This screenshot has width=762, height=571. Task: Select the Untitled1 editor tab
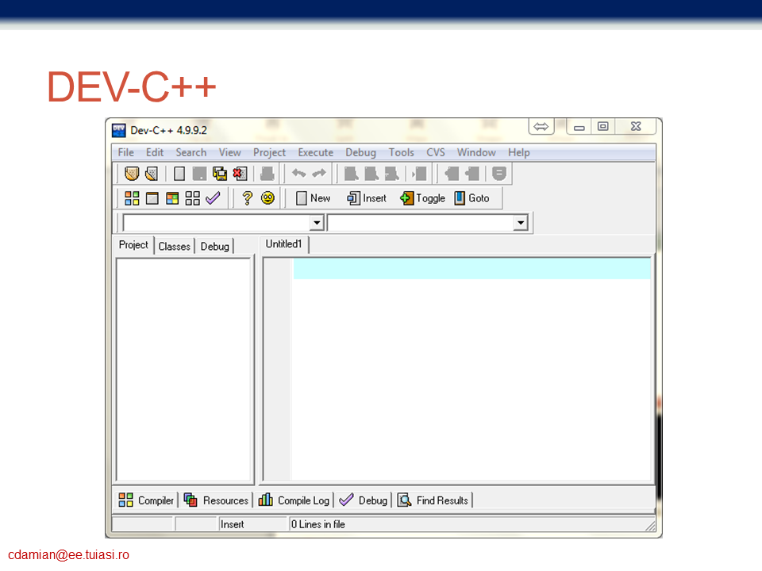click(x=284, y=243)
